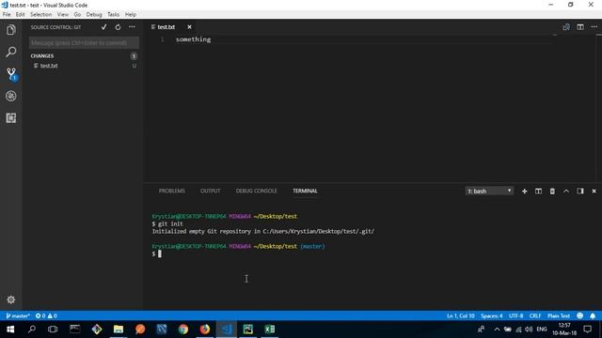Click the ENG language indicator
This screenshot has width=602, height=338.
point(542,329)
